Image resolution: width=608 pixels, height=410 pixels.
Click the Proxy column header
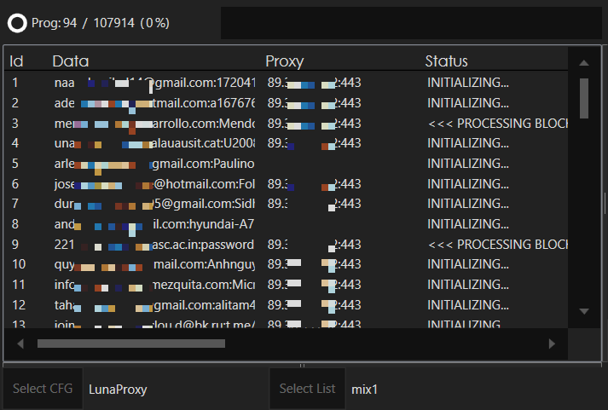[x=284, y=61]
